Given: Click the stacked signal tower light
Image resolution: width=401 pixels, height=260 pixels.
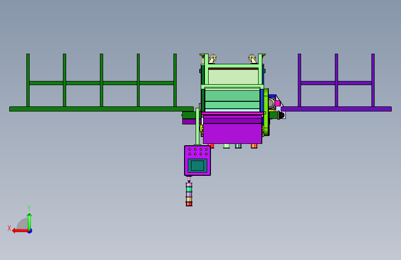Looking at the screenshot, I should click(189, 194).
